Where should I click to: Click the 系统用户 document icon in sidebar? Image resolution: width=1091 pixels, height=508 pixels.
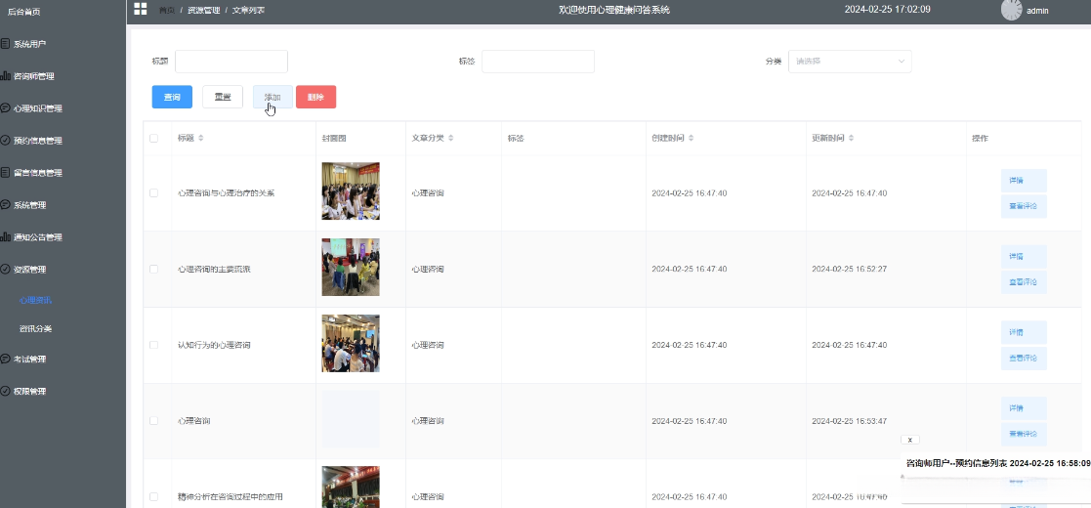tap(5, 44)
